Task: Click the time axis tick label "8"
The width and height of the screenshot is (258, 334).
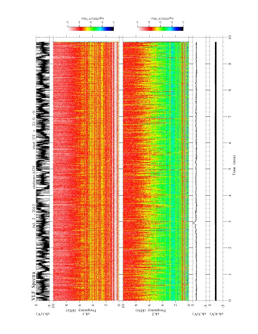Action: point(230,90)
